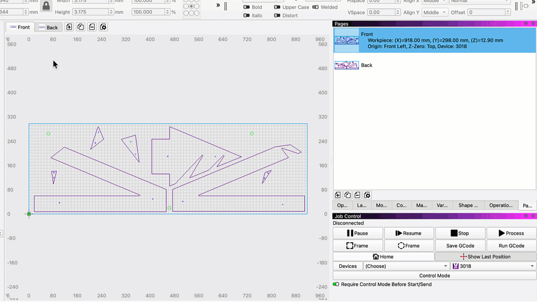The height and width of the screenshot is (302, 537).
Task: Click the Height value field
Action: 90,12
